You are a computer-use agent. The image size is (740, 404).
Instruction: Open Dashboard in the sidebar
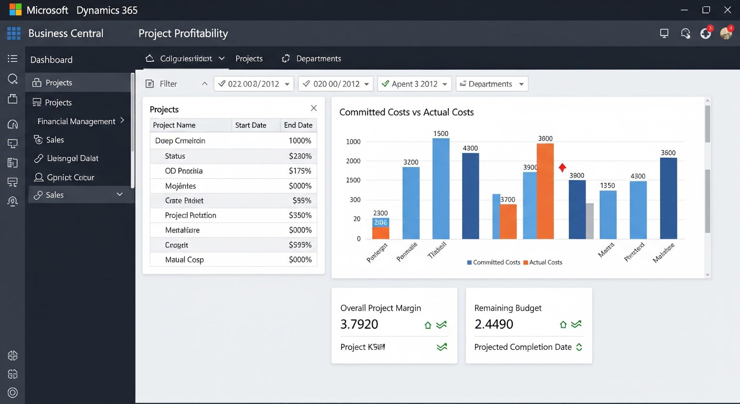click(x=51, y=60)
